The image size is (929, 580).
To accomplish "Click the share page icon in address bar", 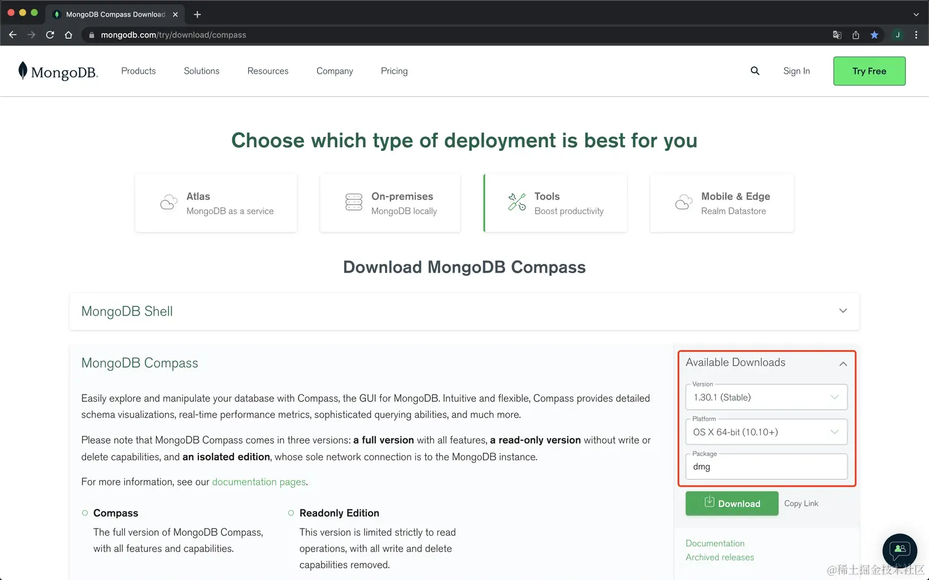I will (855, 35).
